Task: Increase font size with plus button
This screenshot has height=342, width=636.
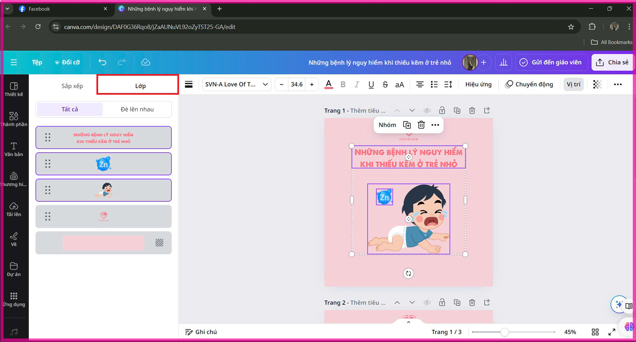Action: [312, 85]
